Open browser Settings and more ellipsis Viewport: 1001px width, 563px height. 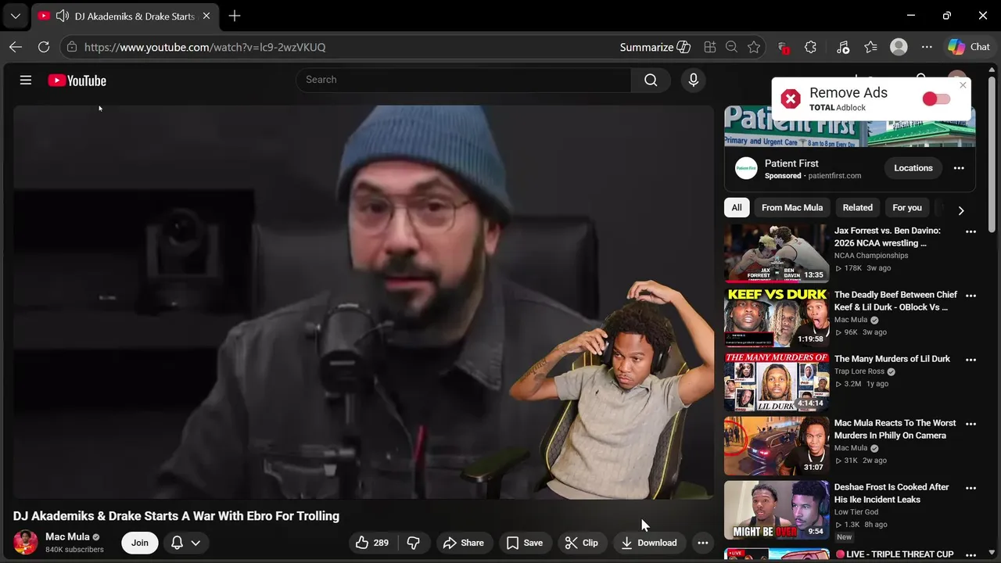tap(927, 47)
